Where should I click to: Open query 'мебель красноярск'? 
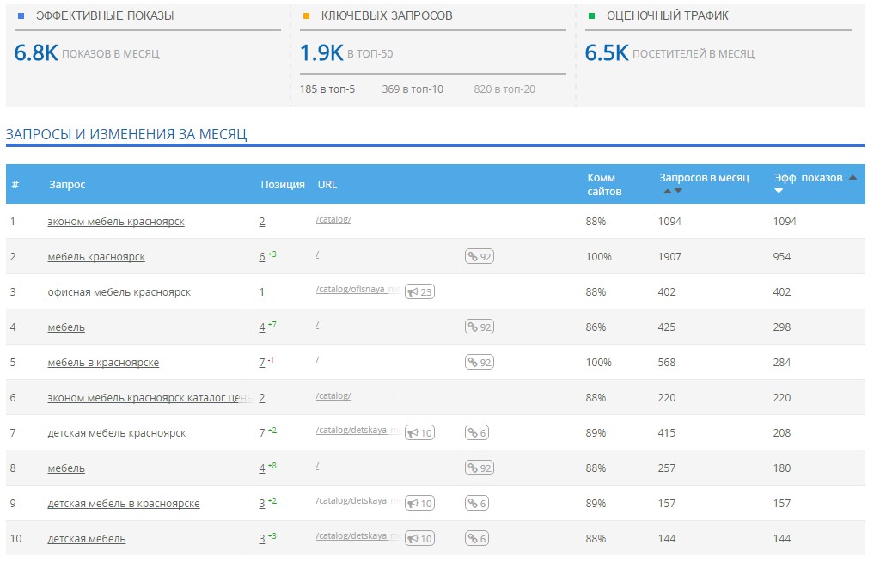pyautogui.click(x=96, y=257)
